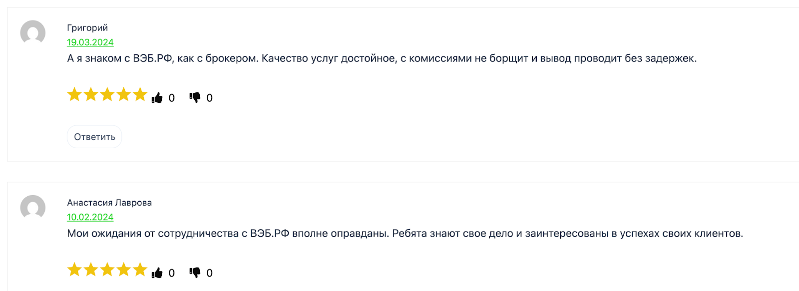Click the third star in Григорий's rating

(107, 94)
